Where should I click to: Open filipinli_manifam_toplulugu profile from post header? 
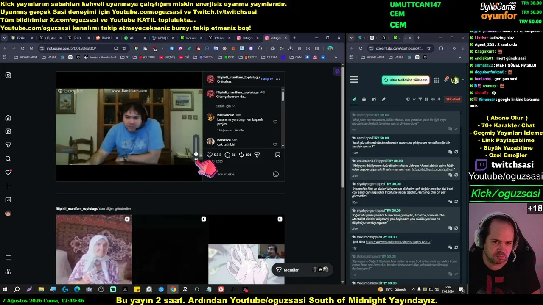click(x=238, y=77)
